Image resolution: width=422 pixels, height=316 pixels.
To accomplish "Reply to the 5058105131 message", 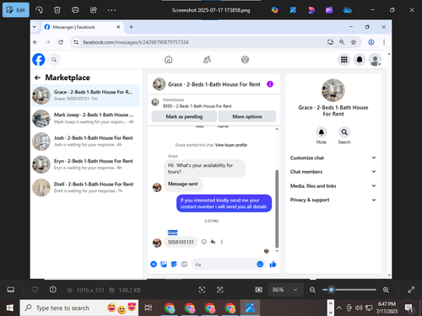I will (213, 242).
